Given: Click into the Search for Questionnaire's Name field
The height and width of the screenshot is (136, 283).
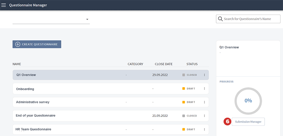Looking at the screenshot, I should [x=248, y=19].
